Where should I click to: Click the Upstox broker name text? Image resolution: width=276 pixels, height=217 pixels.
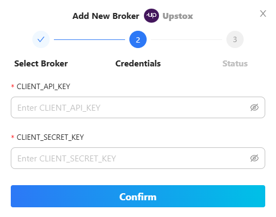(x=178, y=16)
